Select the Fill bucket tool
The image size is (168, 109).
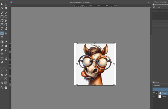point(6,50)
